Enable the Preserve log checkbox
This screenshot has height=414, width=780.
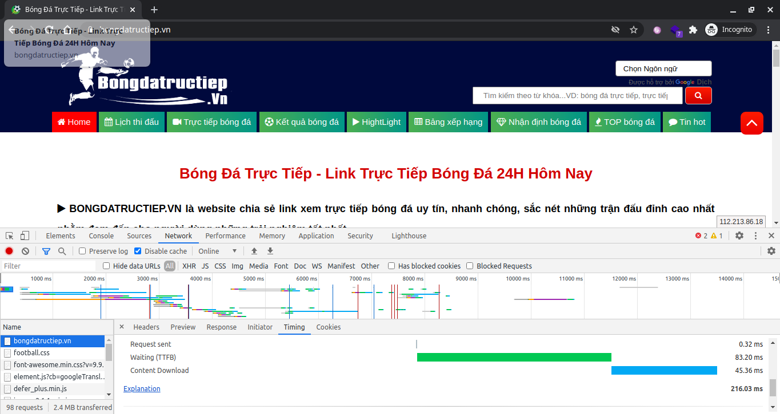pyautogui.click(x=82, y=251)
